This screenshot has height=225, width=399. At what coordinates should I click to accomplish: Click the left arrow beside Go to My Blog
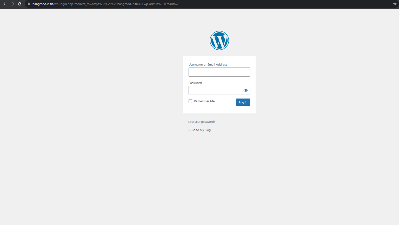coord(189,130)
